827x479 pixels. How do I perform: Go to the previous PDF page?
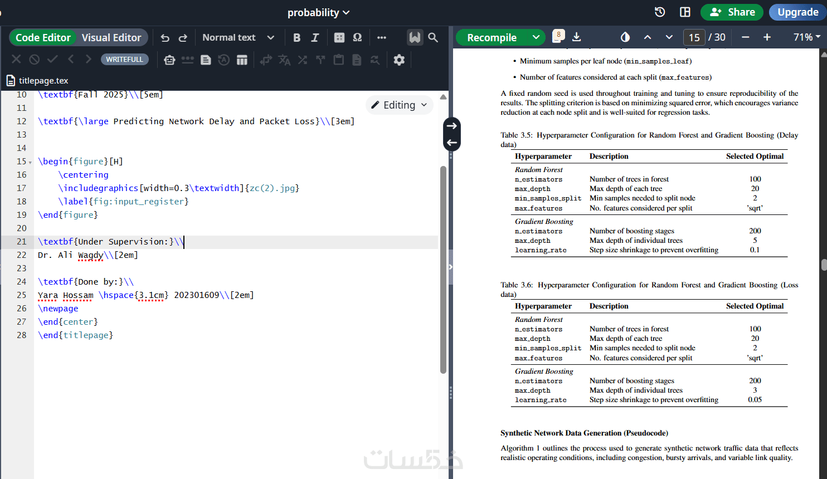point(647,37)
